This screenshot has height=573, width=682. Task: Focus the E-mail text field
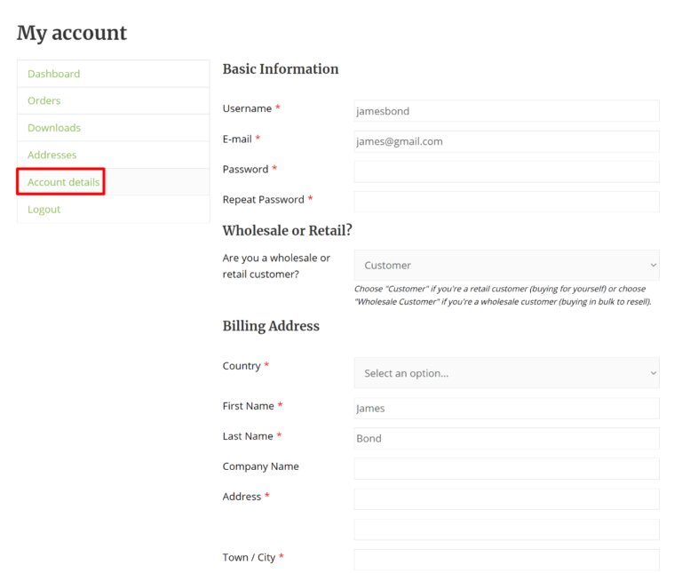click(506, 141)
